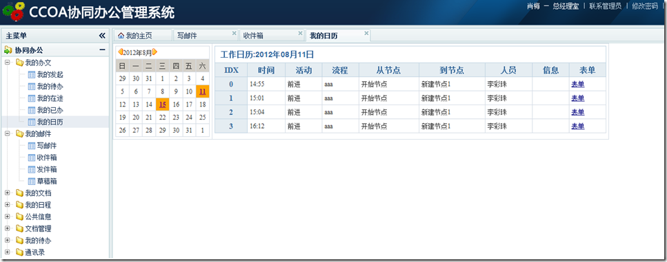Open the 表单 link for row 0
Image resolution: width=667 pixels, height=262 pixels.
pos(577,85)
